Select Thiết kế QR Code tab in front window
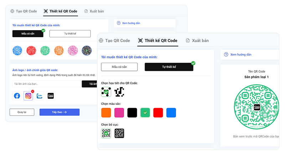This screenshot has height=157, width=285. click(157, 40)
